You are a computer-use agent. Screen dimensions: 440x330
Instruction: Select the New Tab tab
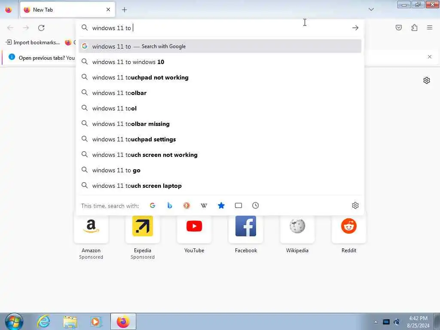click(67, 10)
